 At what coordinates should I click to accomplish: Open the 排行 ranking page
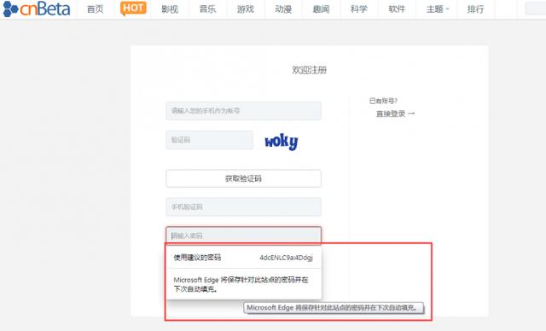(476, 9)
